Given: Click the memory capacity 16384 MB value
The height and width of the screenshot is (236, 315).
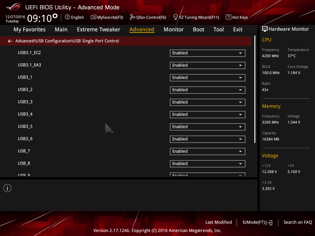Looking at the screenshot, I should click(x=270, y=139).
